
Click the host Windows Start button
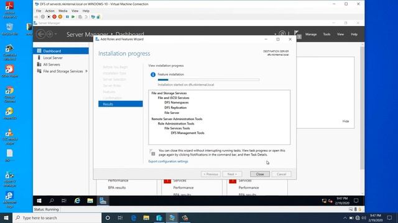[x=6, y=217]
